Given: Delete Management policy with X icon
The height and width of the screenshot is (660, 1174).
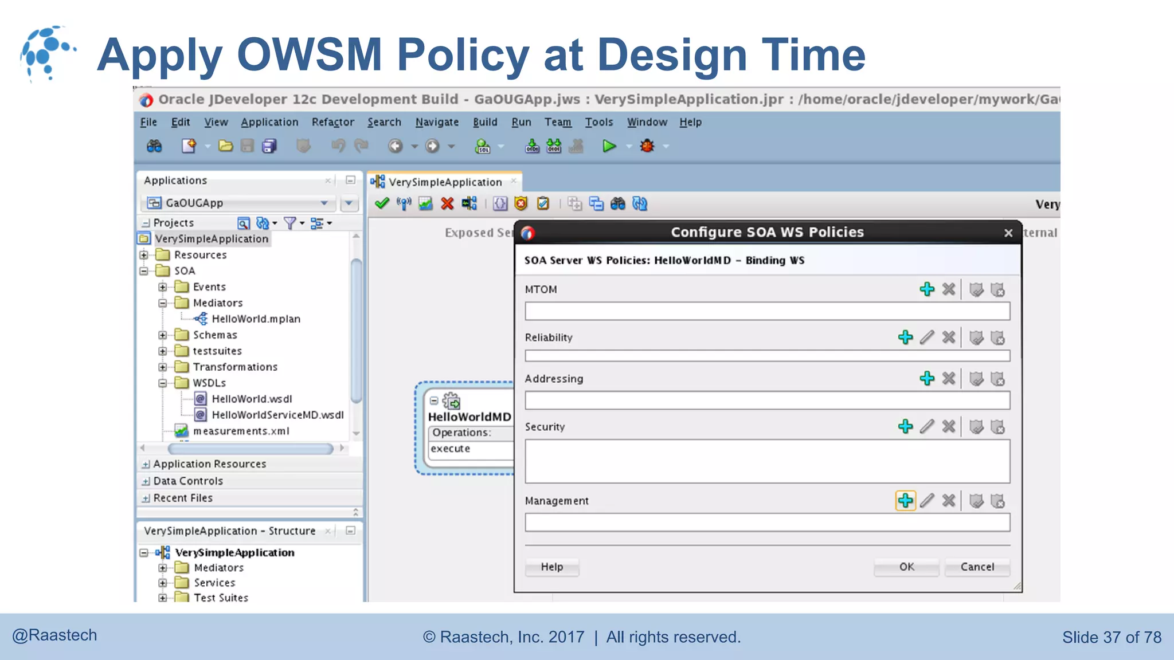Looking at the screenshot, I should point(949,501).
